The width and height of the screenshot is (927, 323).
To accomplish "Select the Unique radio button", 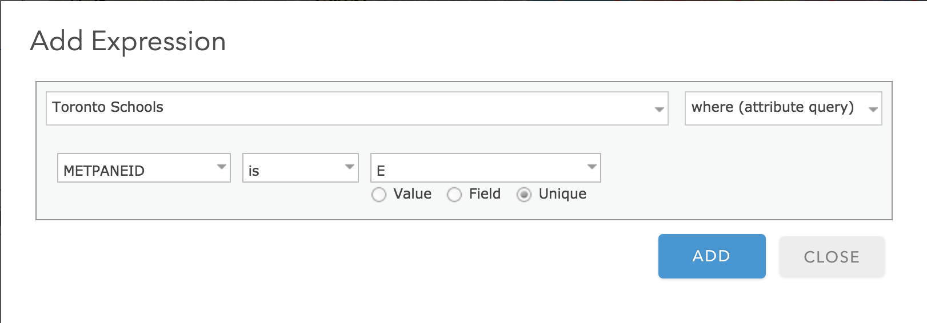I will pos(524,195).
